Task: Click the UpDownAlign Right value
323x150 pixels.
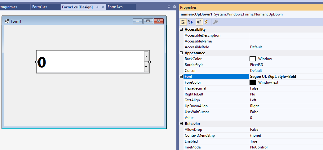Action: [254, 106]
